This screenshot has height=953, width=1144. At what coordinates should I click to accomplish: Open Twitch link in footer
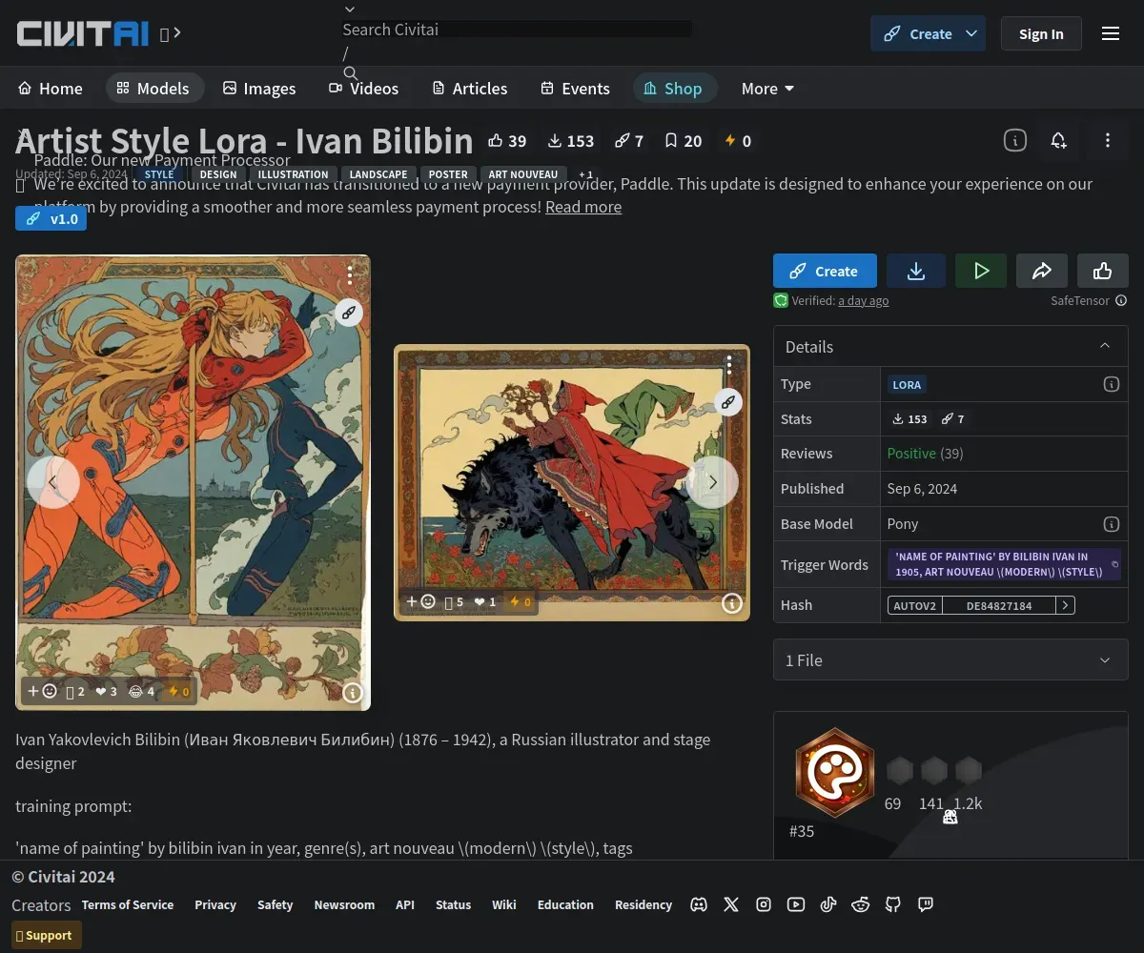[926, 904]
